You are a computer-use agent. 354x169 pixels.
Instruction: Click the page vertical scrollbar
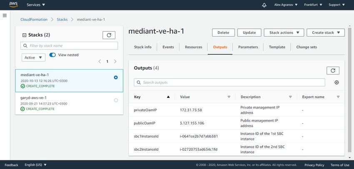pos(349,90)
